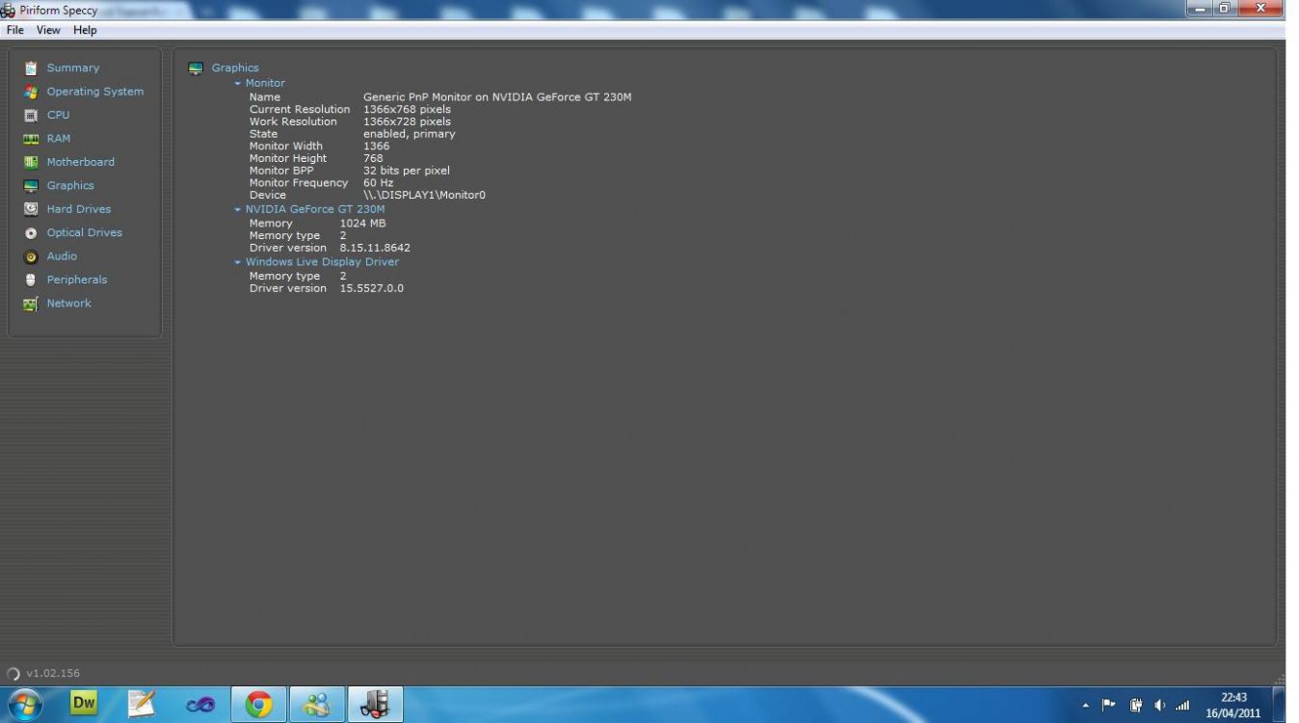Select the 'enabled, primary' state value
1299x723 pixels.
[410, 134]
